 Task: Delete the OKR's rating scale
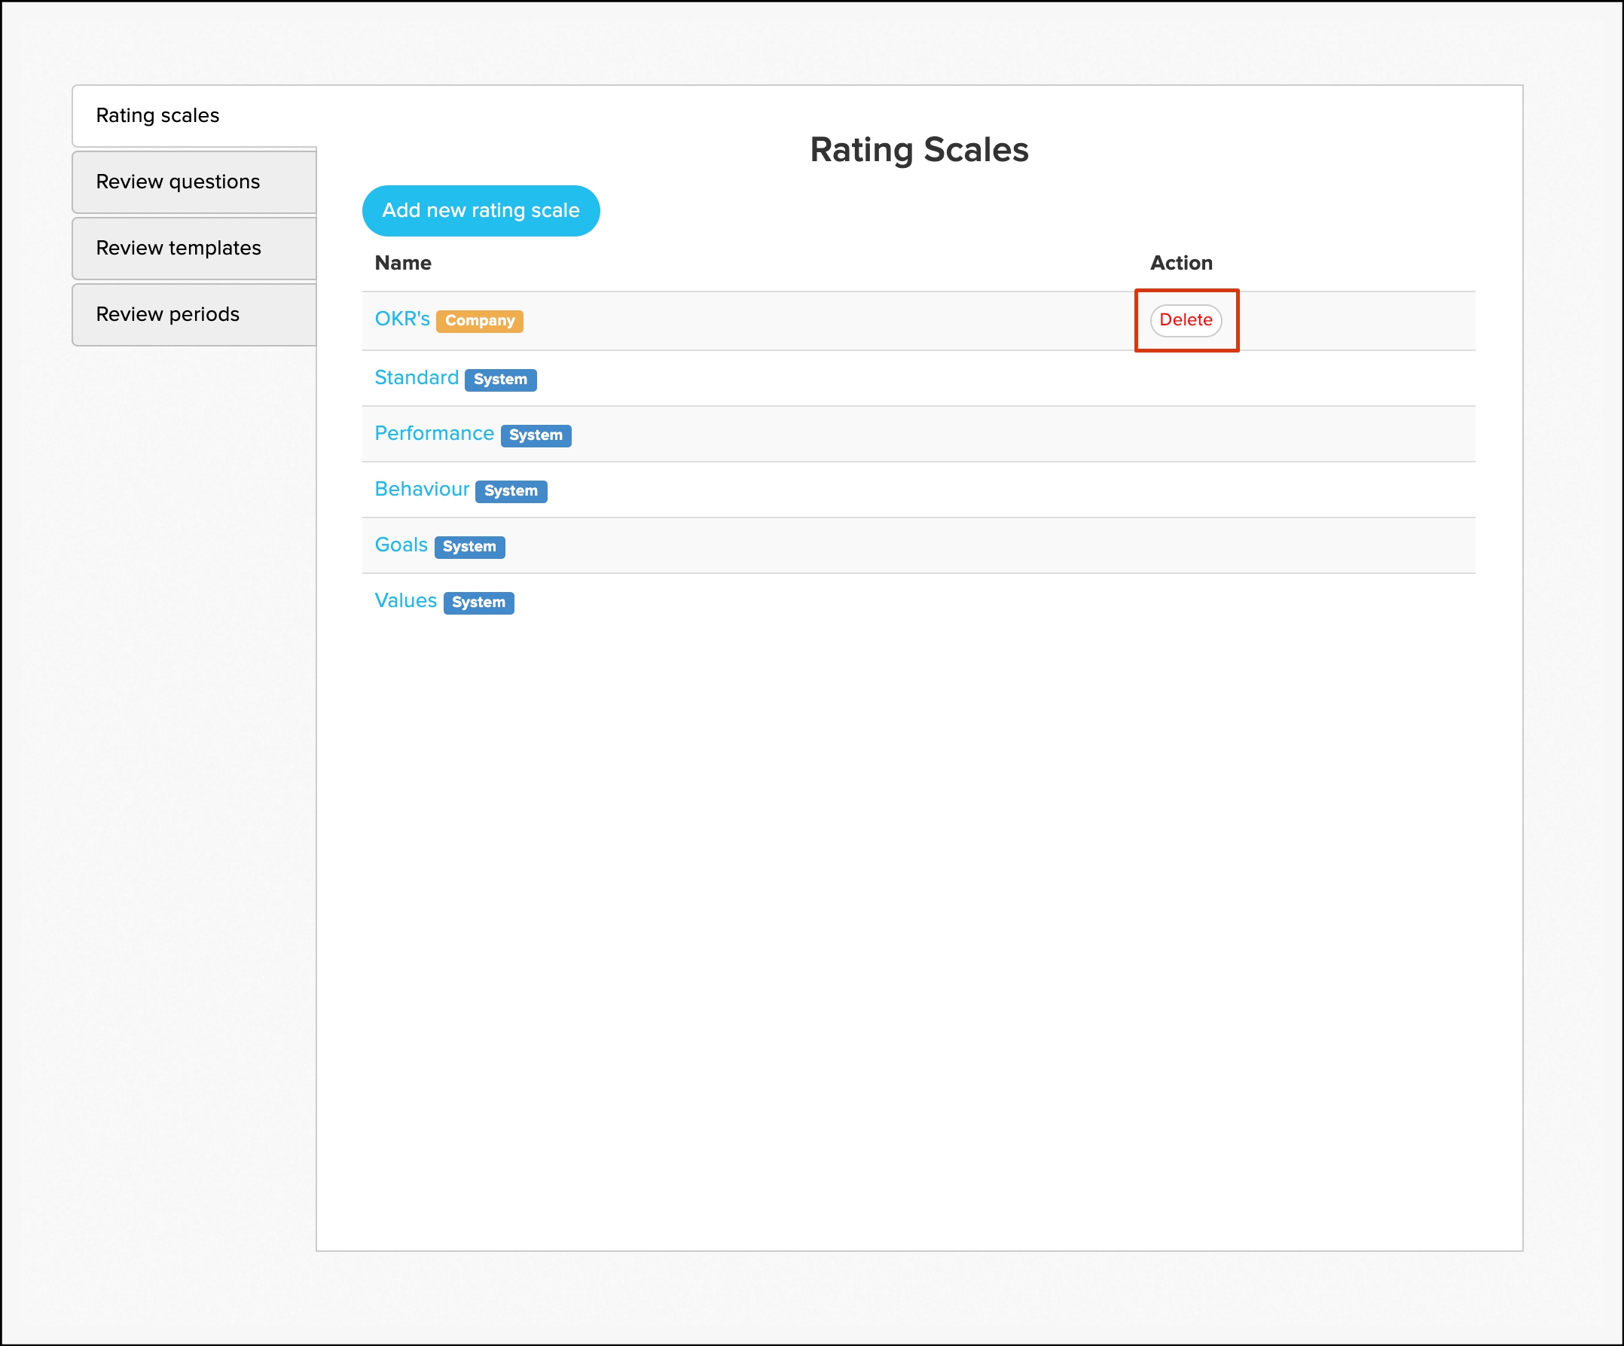click(x=1185, y=320)
